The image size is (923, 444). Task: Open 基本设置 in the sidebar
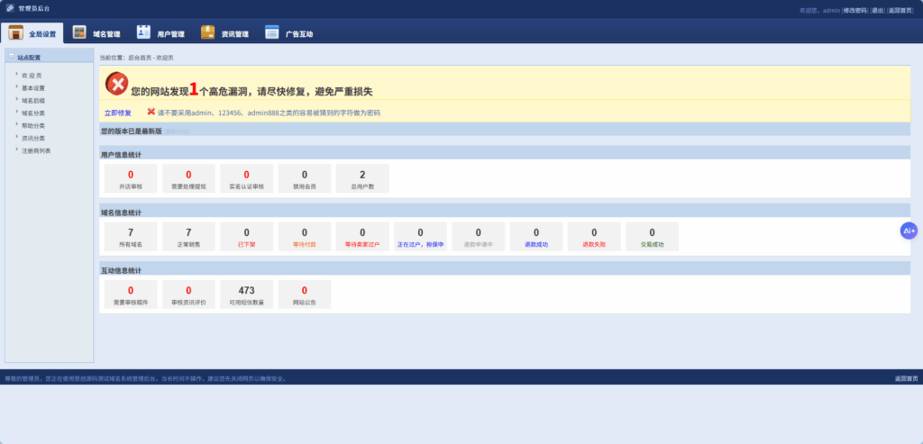(33, 88)
